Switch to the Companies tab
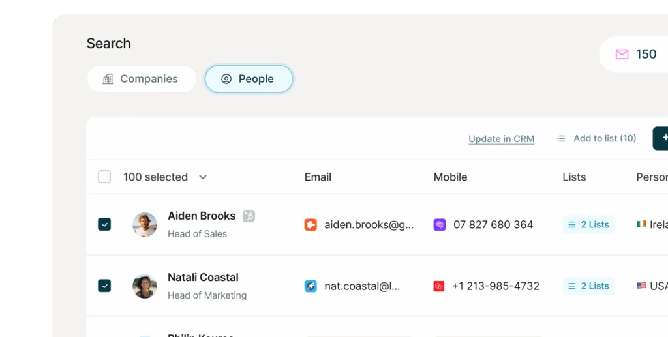 click(142, 79)
